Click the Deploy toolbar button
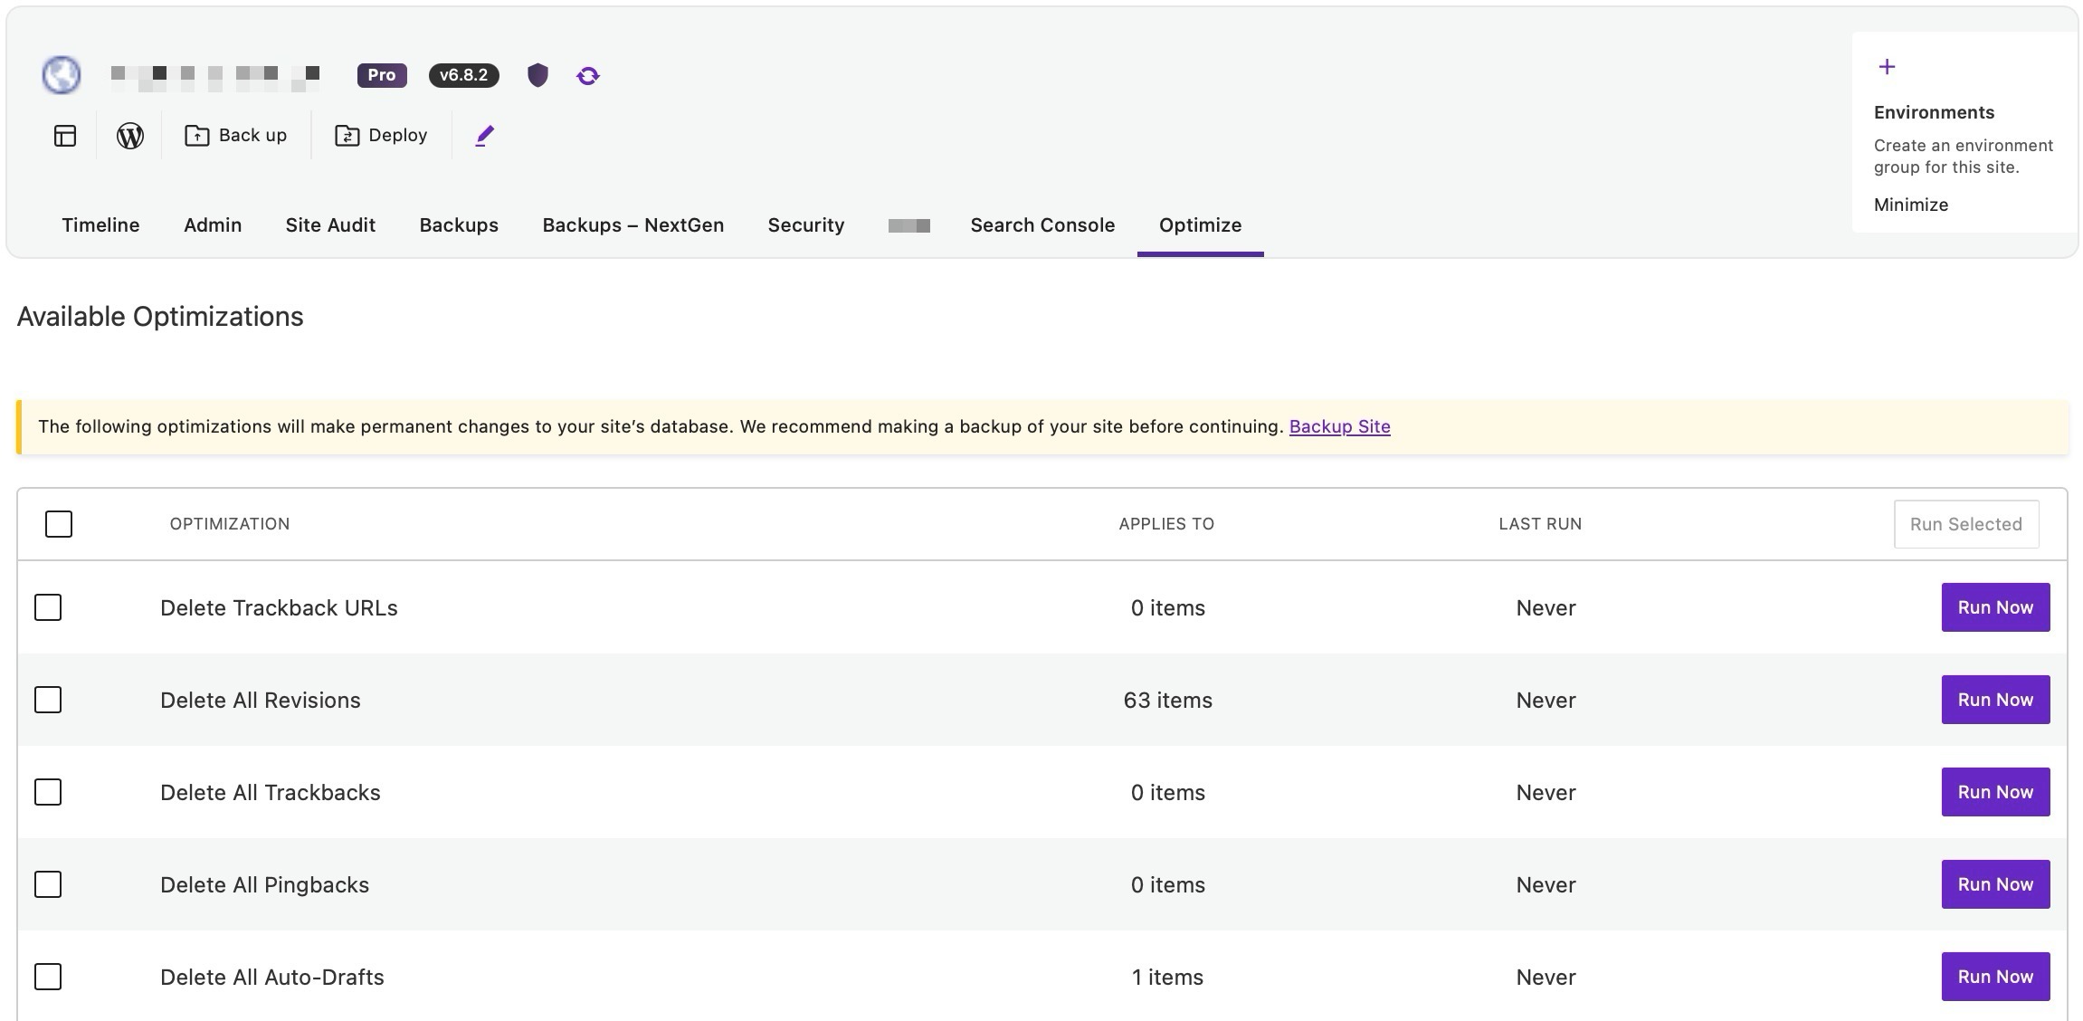This screenshot has height=1021, width=2083. (x=381, y=136)
